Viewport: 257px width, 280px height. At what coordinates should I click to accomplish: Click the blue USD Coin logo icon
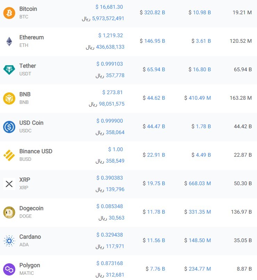(9, 127)
